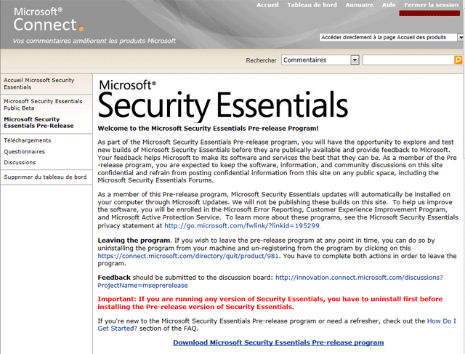
Task: Click Download Microsoft Security Essentials Pre-release program
Action: click(278, 342)
